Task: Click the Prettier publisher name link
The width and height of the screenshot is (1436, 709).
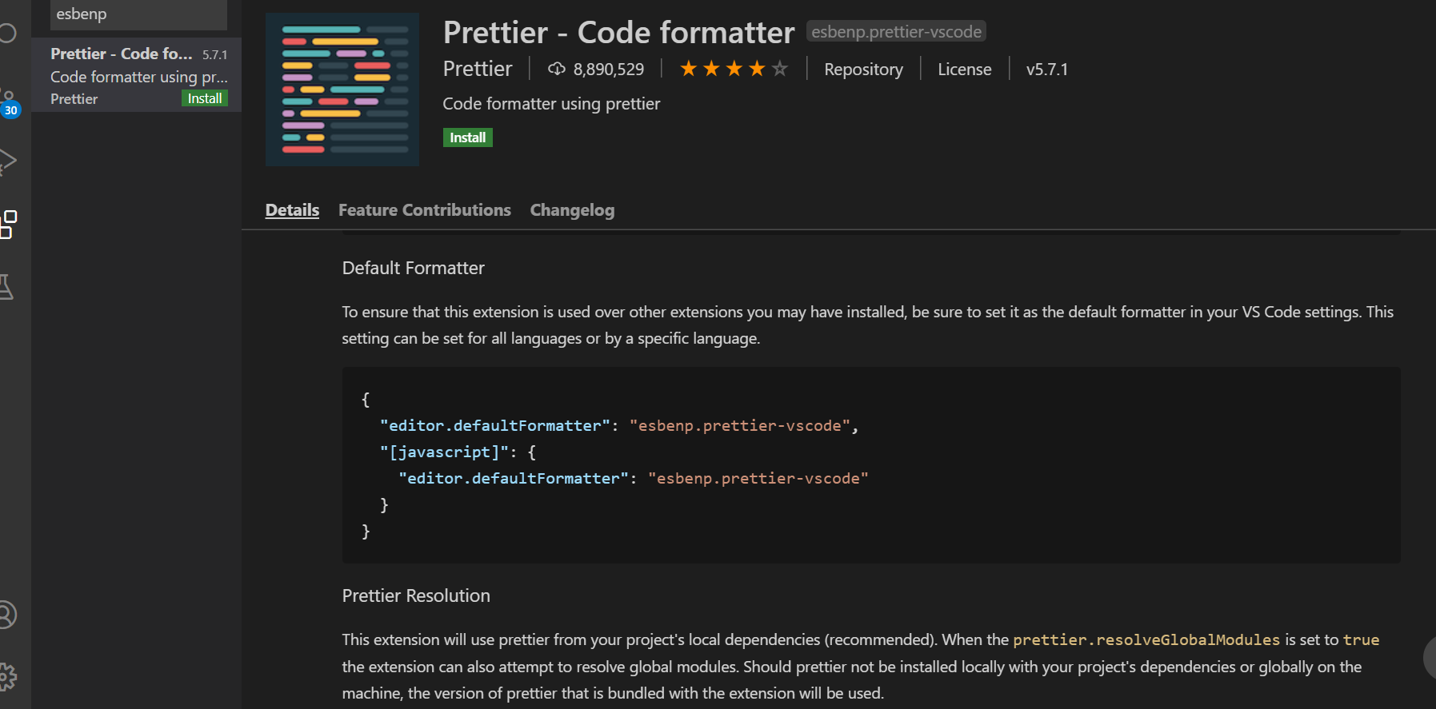Action: click(x=478, y=69)
